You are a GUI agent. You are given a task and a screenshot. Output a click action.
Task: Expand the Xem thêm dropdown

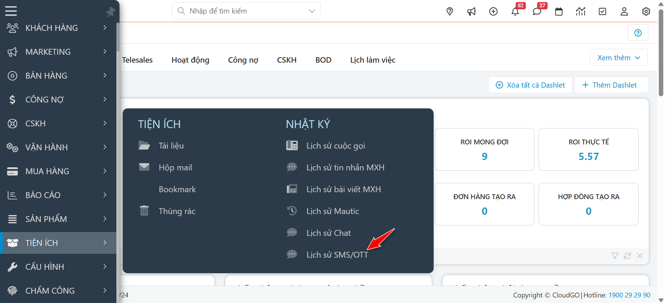click(619, 57)
